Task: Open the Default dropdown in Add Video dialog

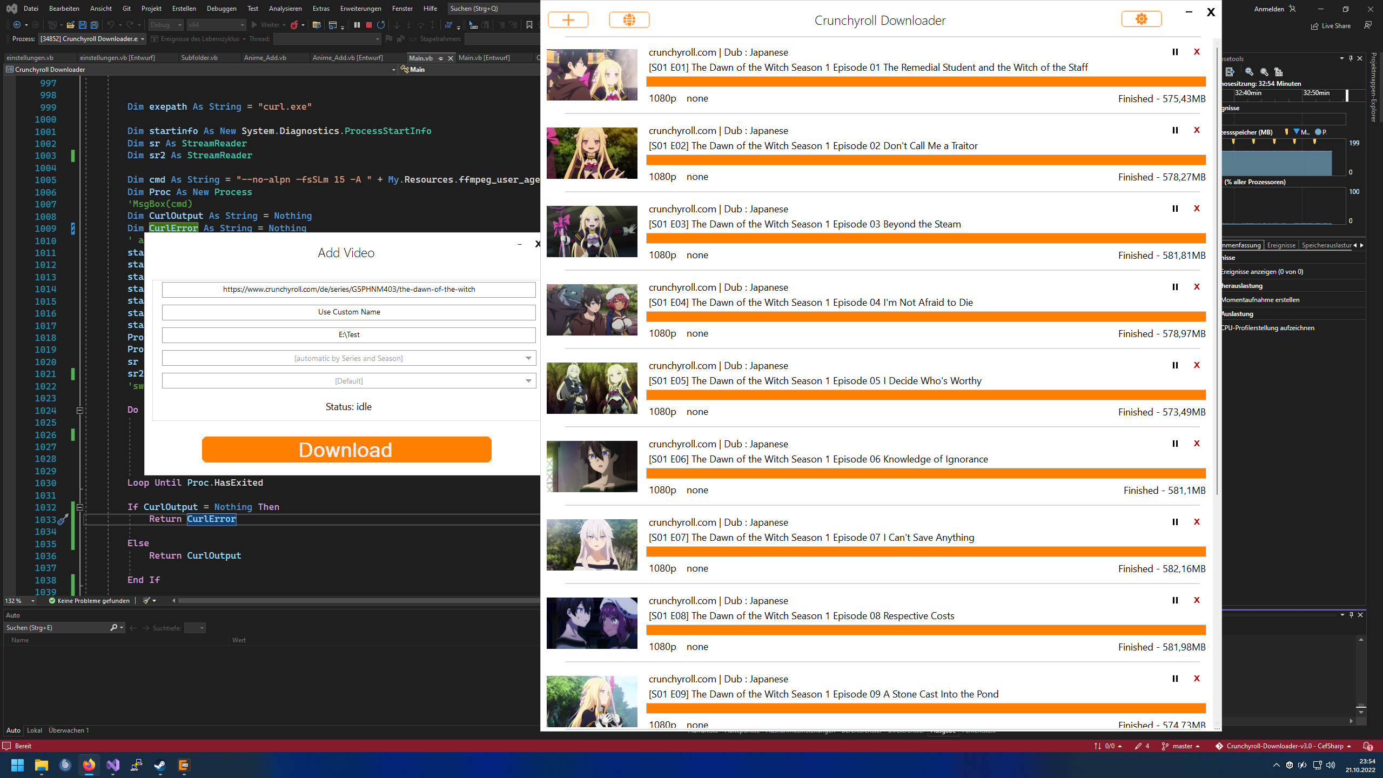Action: [528, 380]
